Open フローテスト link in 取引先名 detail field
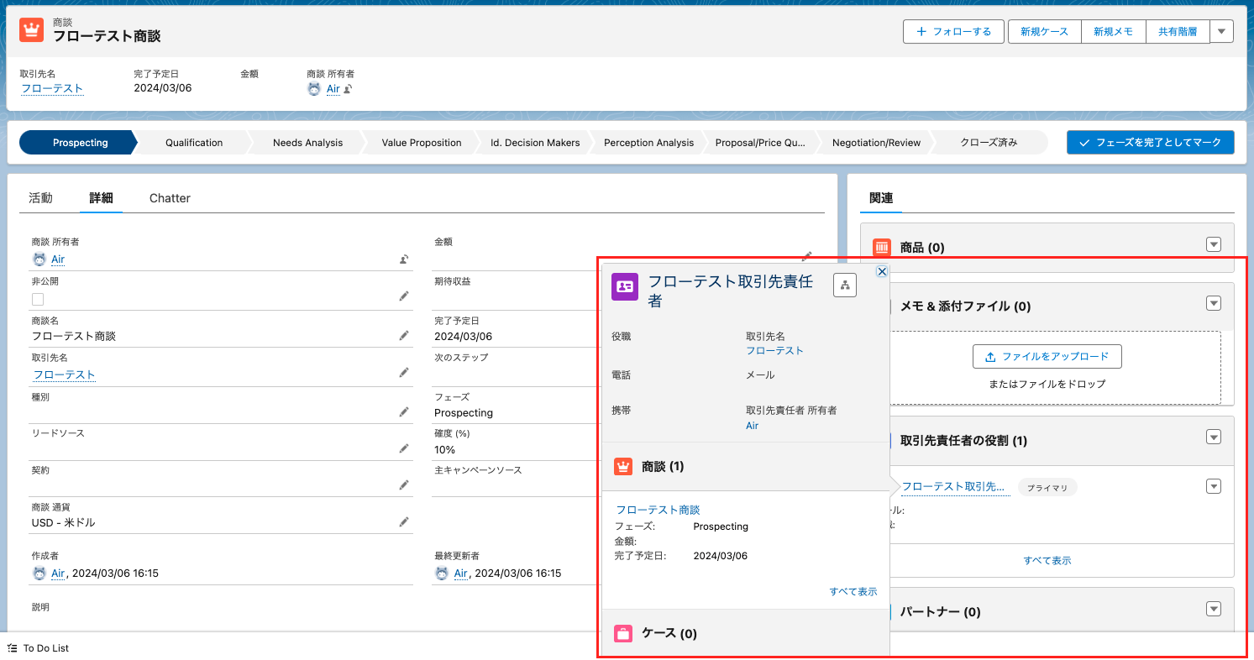The width and height of the screenshot is (1254, 660). pos(64,375)
